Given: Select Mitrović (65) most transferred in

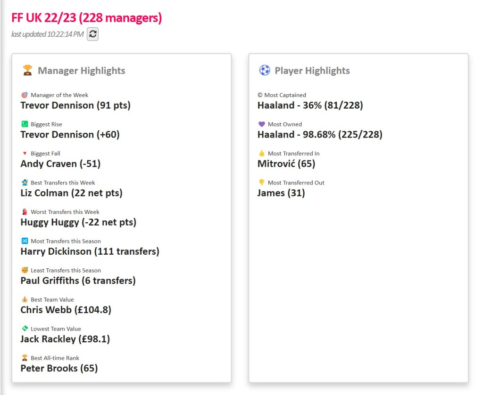Looking at the screenshot, I should (x=286, y=164).
